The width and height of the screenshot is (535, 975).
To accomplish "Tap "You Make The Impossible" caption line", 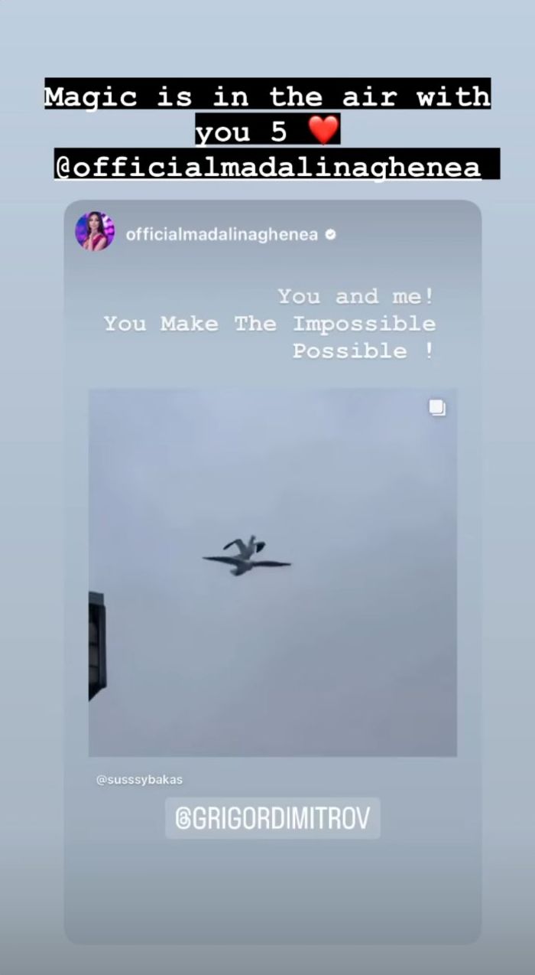I will coord(270,324).
